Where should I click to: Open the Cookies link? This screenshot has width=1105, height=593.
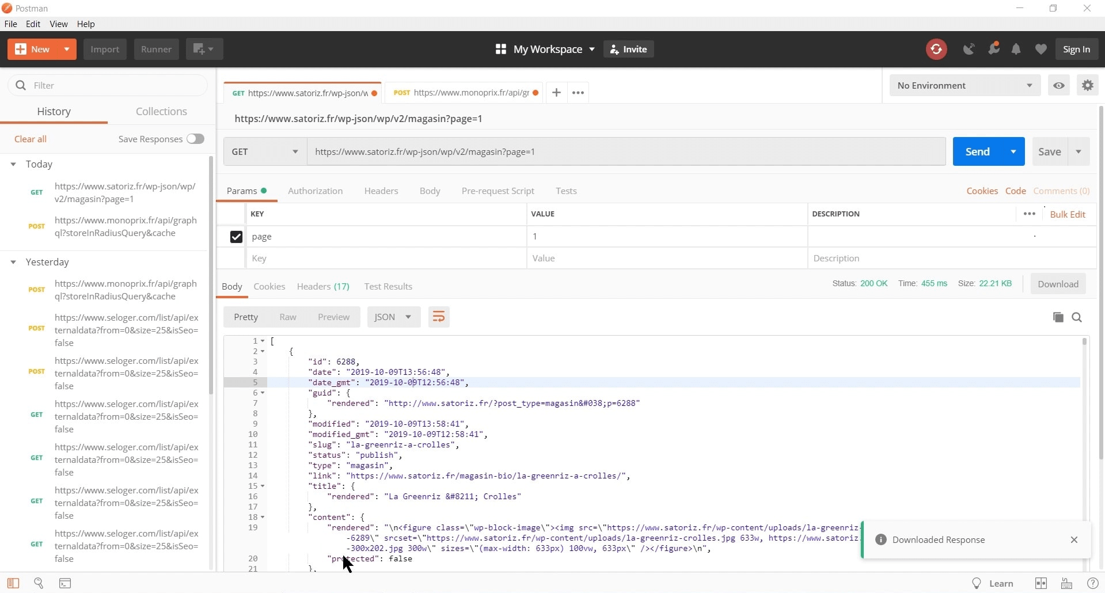pos(982,191)
